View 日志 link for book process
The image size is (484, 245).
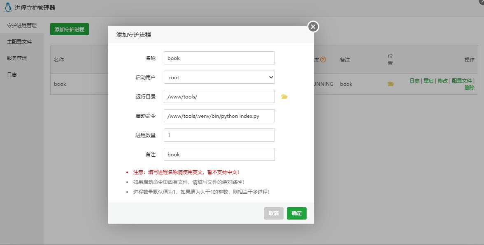[414, 81]
